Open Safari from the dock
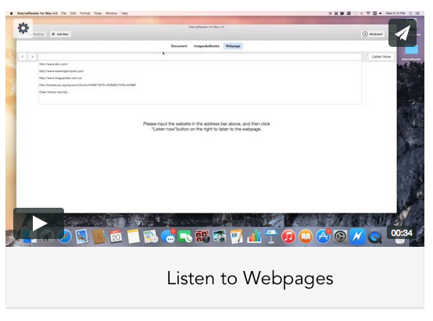 tap(64, 237)
